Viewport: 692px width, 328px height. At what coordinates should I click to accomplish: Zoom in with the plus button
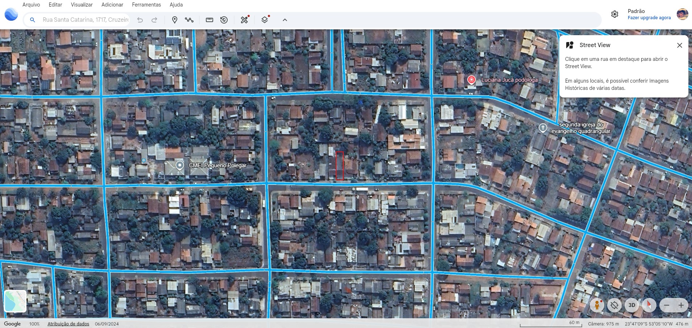tap(681, 305)
